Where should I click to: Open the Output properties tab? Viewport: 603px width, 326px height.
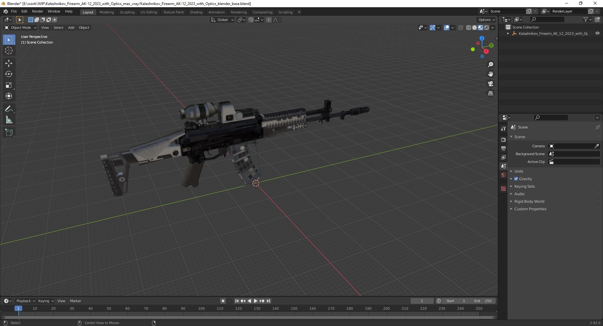503,148
